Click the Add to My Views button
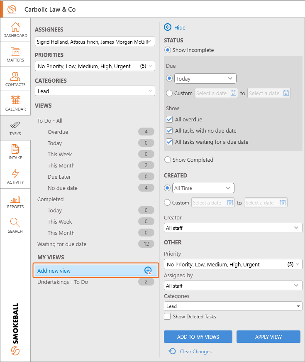Screen dimensions: 305x362 [198, 337]
